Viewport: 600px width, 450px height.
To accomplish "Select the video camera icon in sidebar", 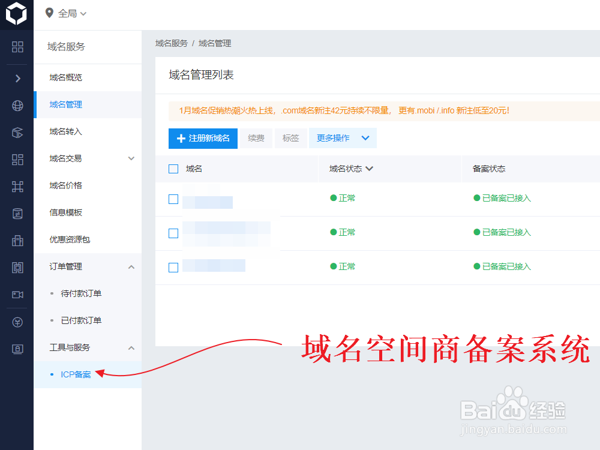I will pyautogui.click(x=17, y=295).
